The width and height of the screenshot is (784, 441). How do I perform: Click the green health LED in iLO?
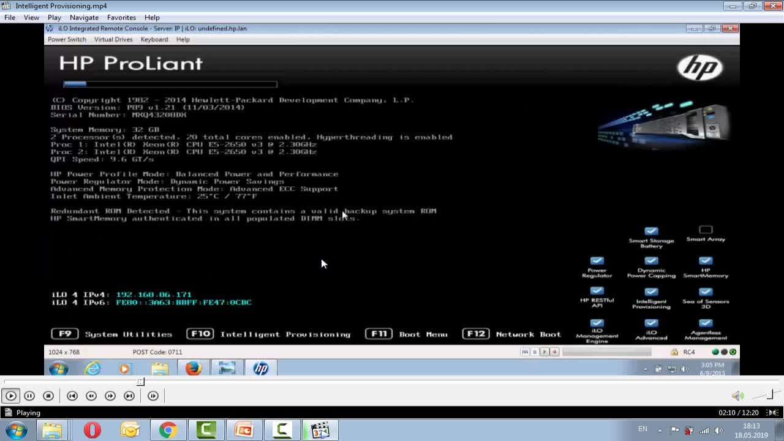715,352
